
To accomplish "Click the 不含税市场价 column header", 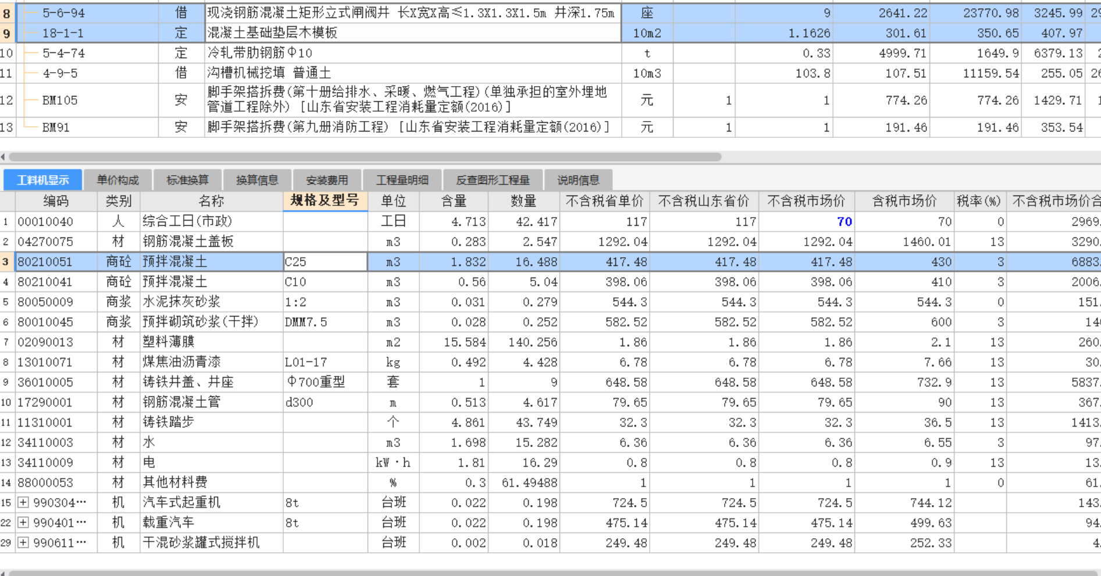I will pyautogui.click(x=806, y=201).
